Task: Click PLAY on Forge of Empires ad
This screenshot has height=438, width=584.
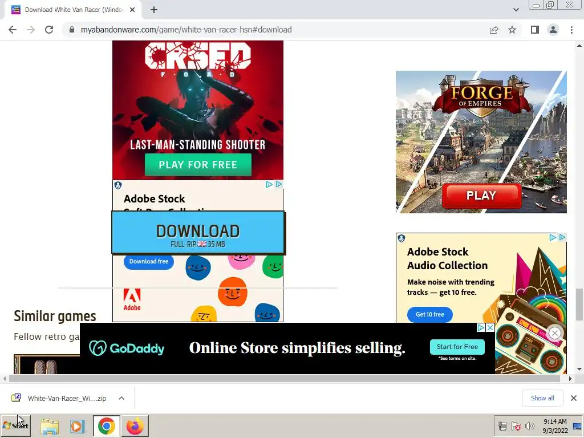Action: coord(481,196)
